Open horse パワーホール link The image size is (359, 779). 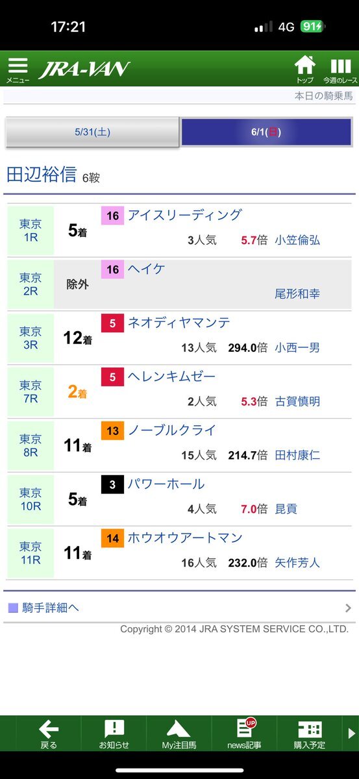(166, 484)
